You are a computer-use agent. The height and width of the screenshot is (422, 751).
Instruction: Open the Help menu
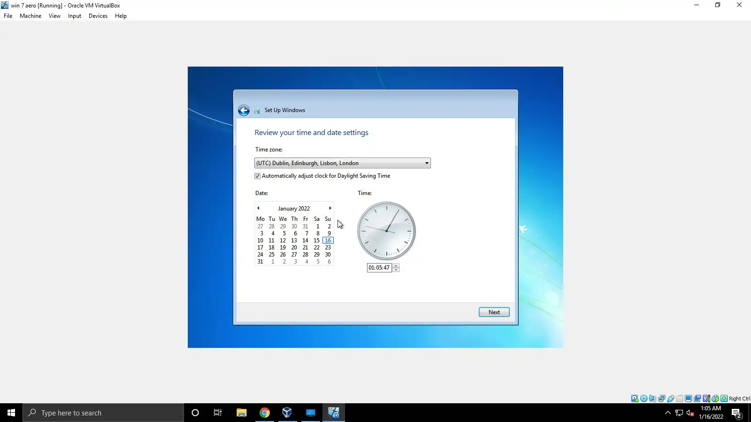coord(121,16)
